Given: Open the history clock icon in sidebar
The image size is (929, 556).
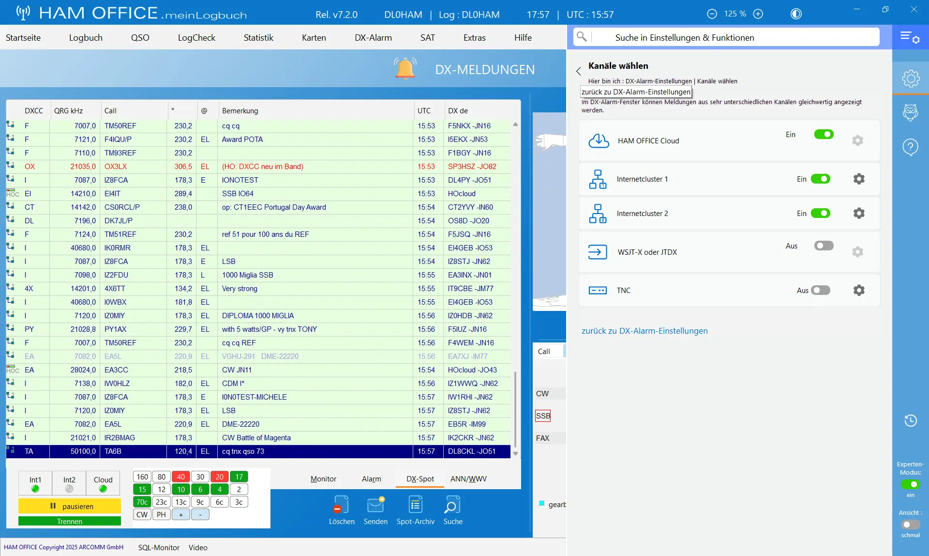Looking at the screenshot, I should click(911, 420).
